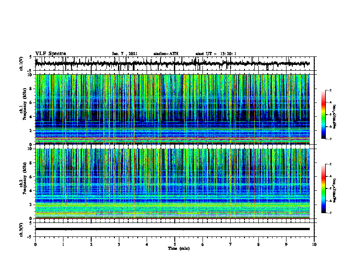Click the "start UT = 13:20: 1" text

click(216, 54)
